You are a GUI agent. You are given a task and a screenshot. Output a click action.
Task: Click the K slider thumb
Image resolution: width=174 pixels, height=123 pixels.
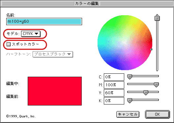click(x=130, y=101)
